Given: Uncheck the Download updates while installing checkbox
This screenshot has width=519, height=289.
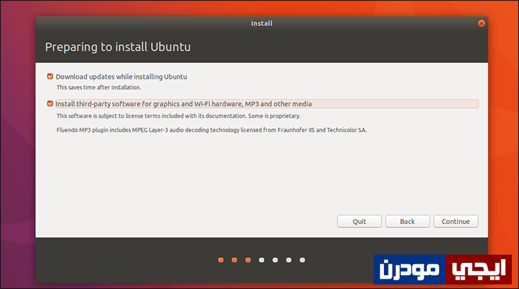Looking at the screenshot, I should tap(50, 77).
